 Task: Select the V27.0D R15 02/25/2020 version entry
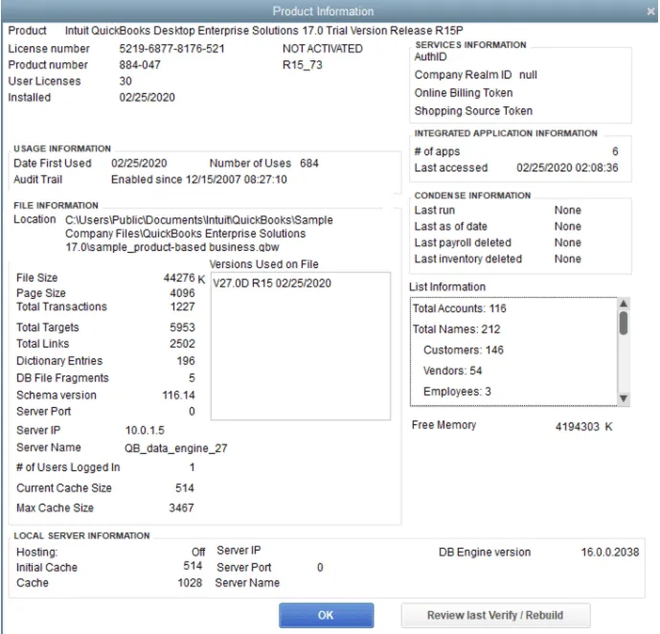[272, 283]
